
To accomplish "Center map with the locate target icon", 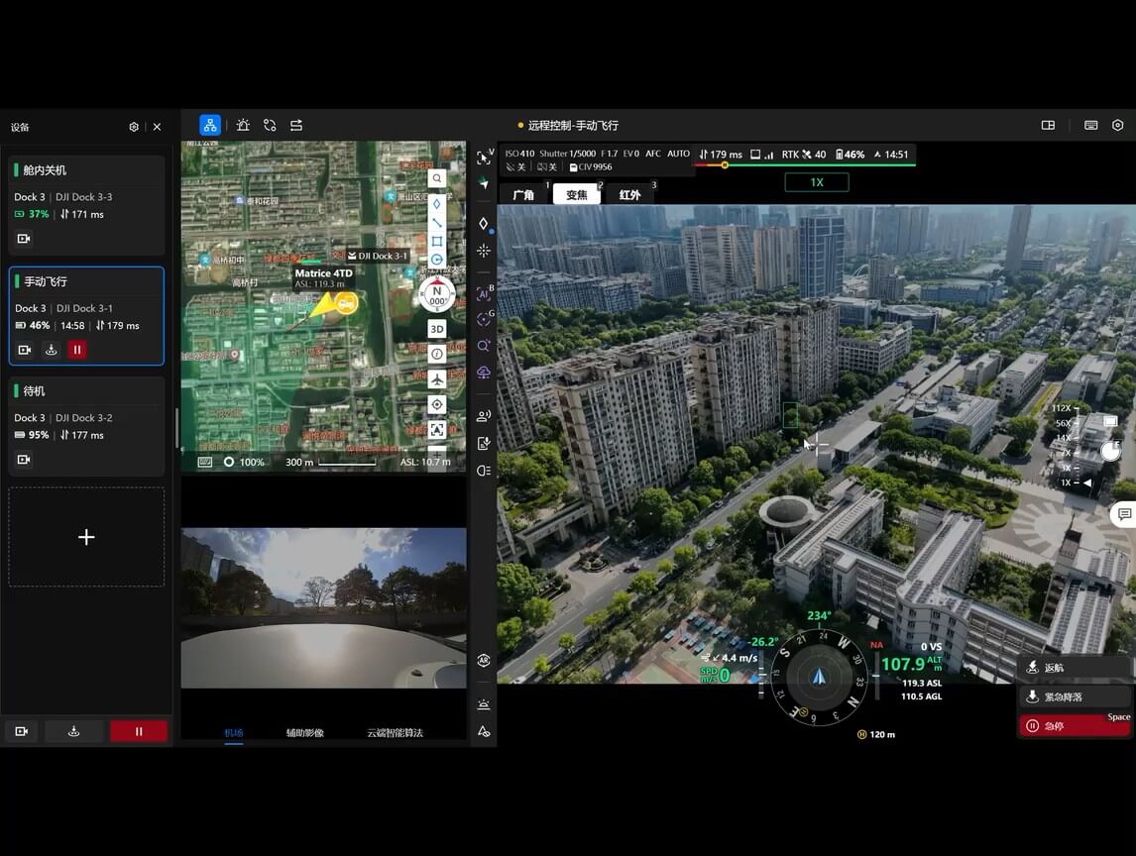I will (437, 404).
